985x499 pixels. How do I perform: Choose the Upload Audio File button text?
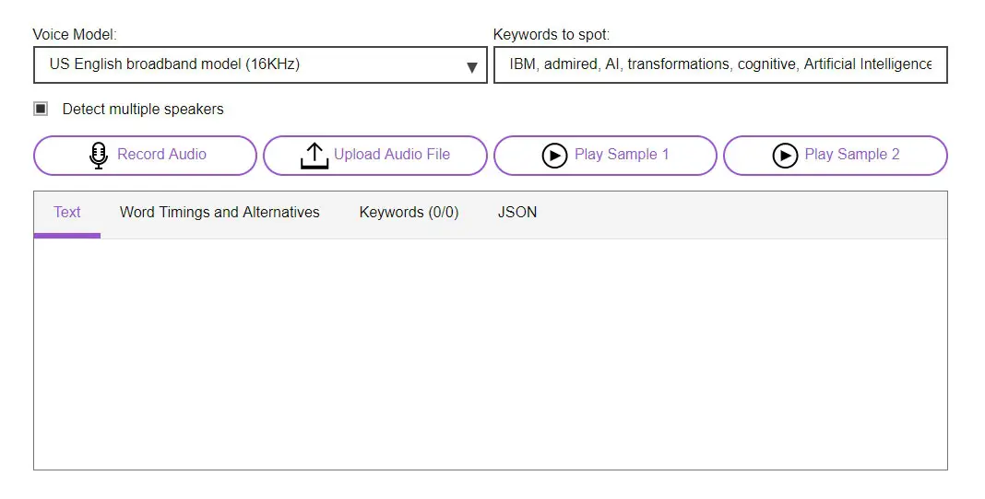[392, 154]
